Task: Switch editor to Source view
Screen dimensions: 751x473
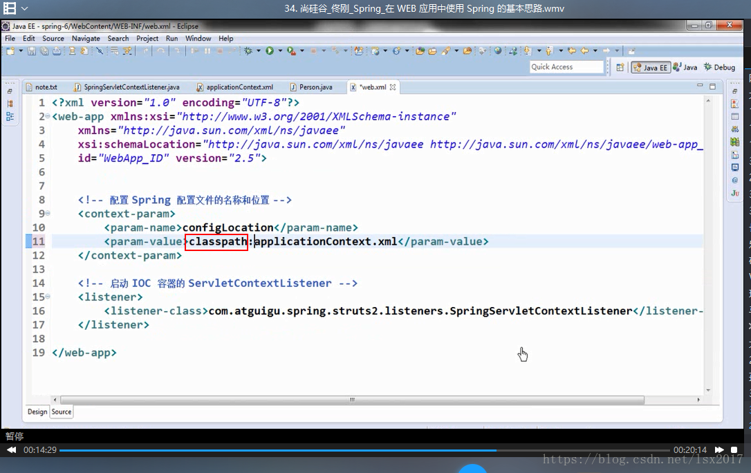Action: pos(62,411)
